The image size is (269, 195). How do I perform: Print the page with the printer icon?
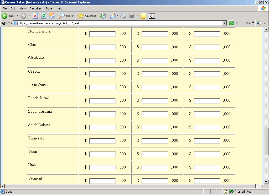tap(123, 16)
